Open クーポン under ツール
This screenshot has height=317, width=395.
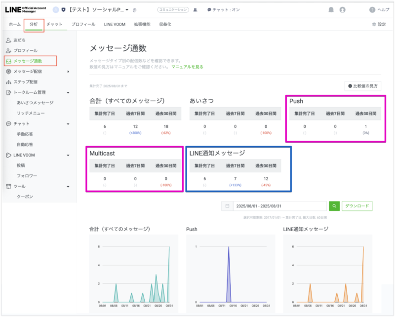pos(25,197)
